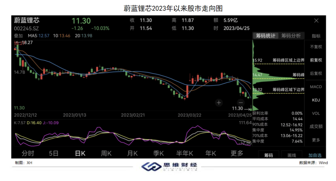This screenshot has width=336, height=181.
Task: Click the MA10 value 13.46
Action: (x=65, y=36)
